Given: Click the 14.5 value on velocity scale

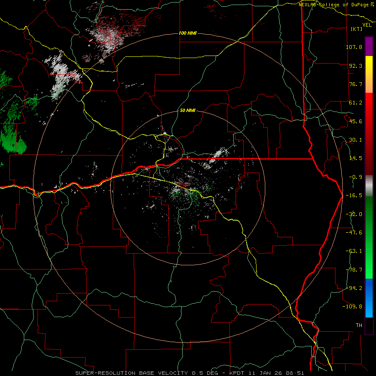Looking at the screenshot, I should pyautogui.click(x=356, y=158).
